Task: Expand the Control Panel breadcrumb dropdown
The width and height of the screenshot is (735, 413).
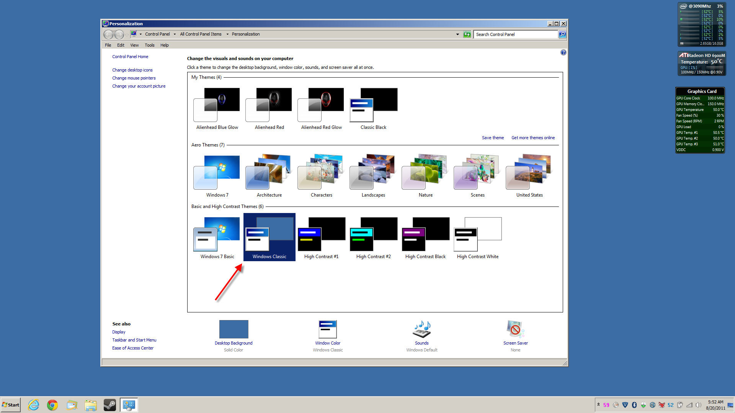Action: (x=175, y=34)
